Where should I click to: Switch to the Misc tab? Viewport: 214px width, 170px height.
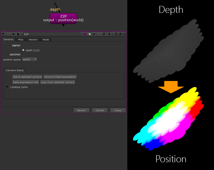21,39
